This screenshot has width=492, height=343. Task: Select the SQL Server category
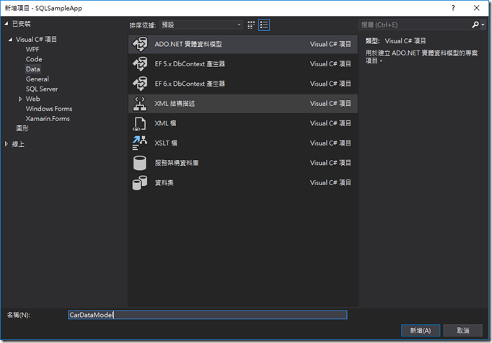coord(42,89)
